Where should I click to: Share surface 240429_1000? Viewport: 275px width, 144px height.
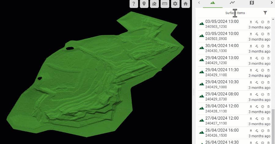[257, 82]
